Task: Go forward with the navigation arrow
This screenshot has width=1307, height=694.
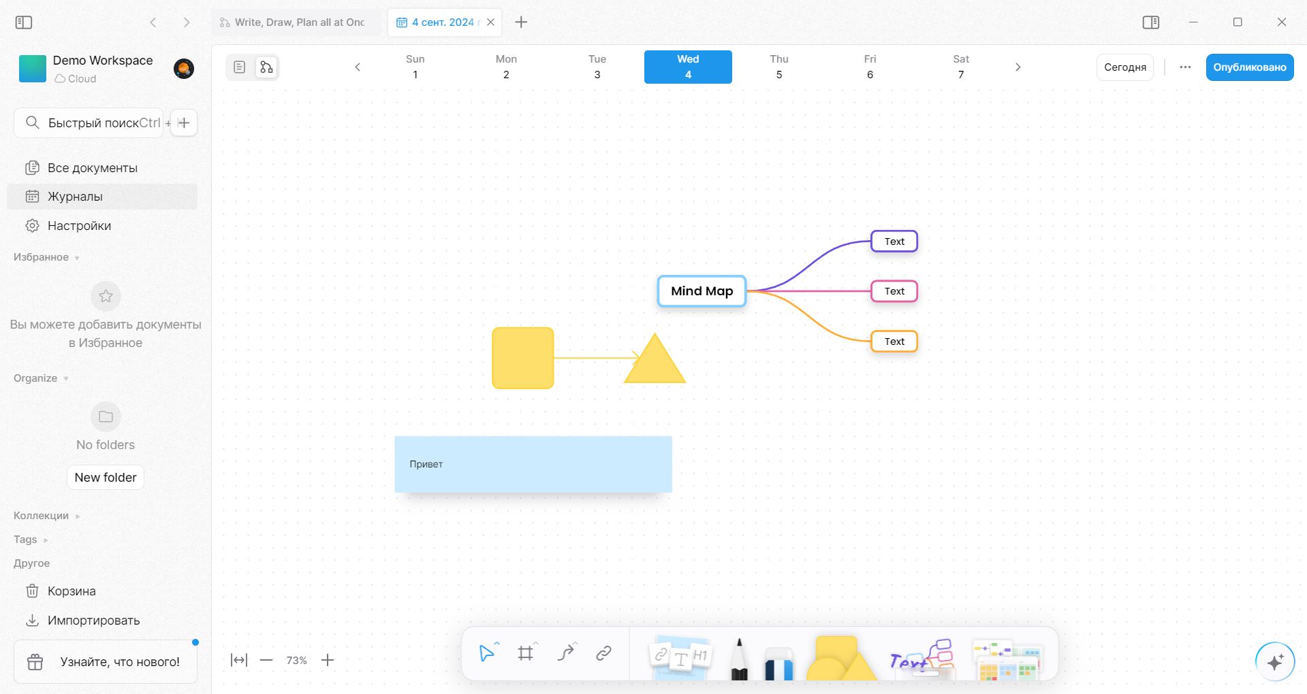Action: click(187, 22)
